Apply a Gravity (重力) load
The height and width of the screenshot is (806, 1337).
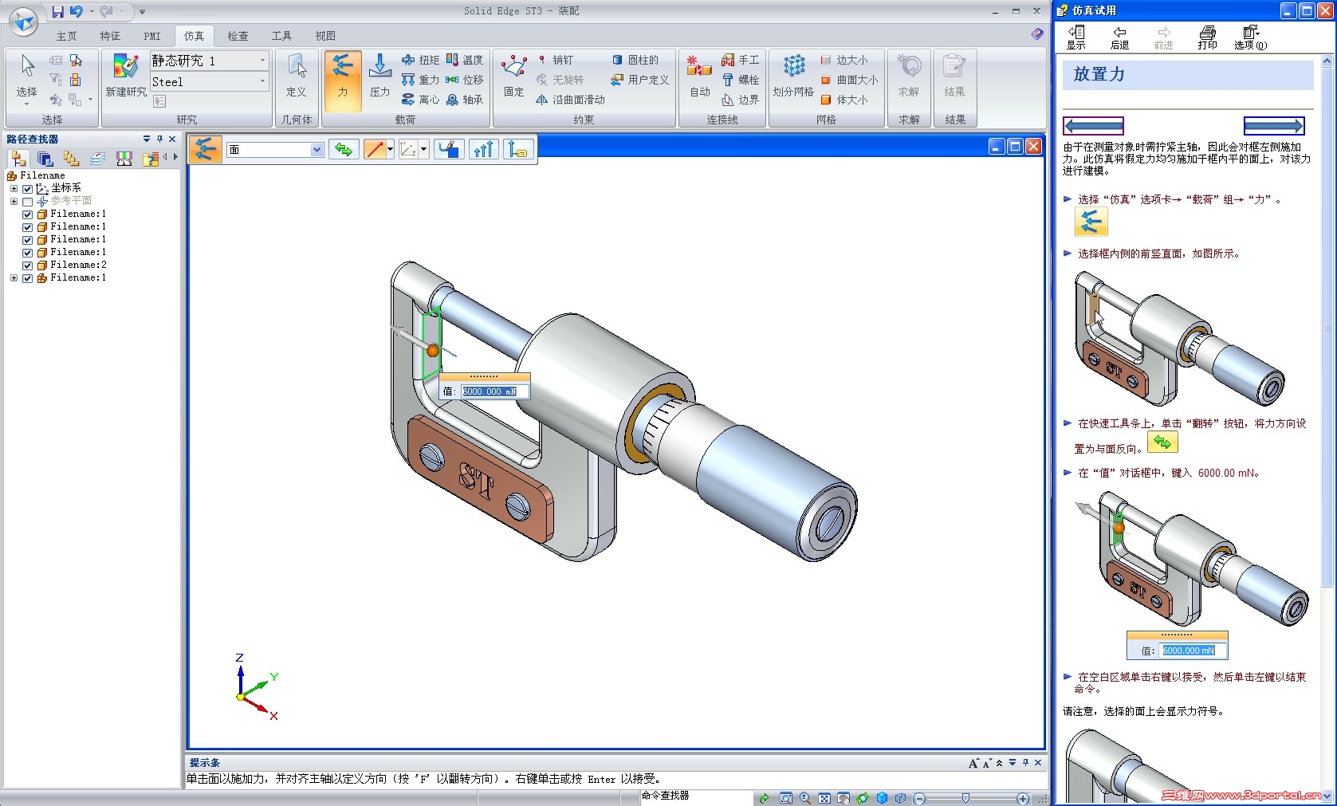click(420, 80)
